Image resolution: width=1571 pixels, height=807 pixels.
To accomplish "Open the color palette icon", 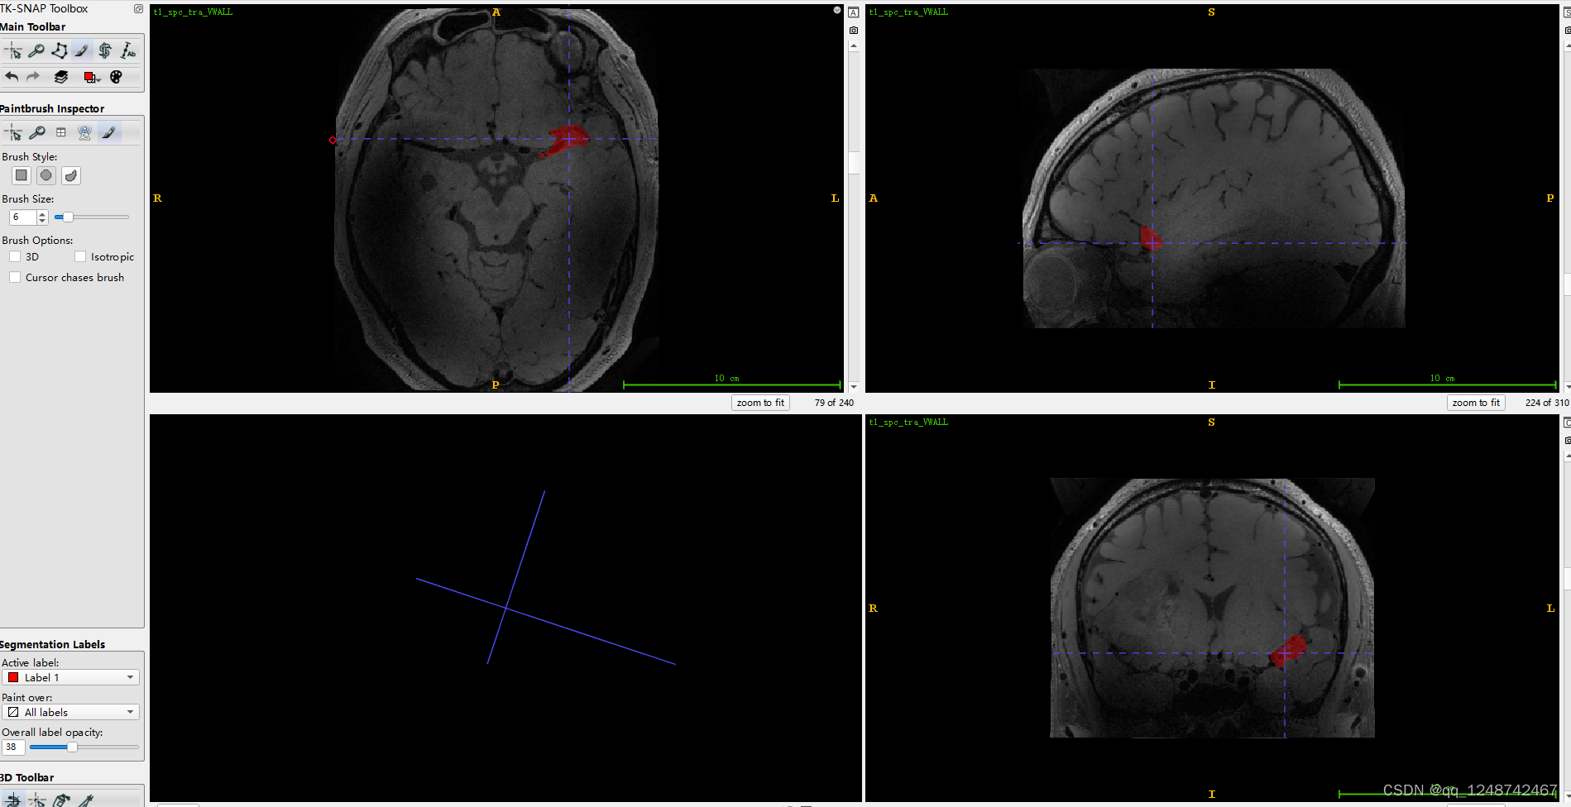I will (116, 77).
